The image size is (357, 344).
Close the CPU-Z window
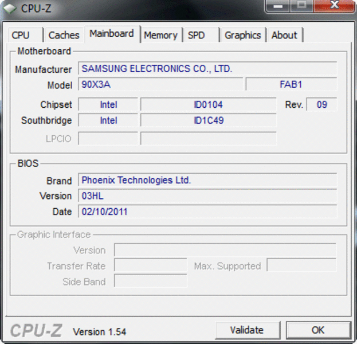334,6
